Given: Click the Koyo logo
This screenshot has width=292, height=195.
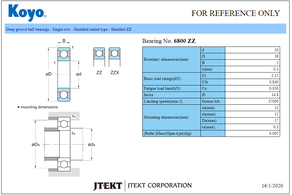Looking at the screenshot, I should coord(27,13).
